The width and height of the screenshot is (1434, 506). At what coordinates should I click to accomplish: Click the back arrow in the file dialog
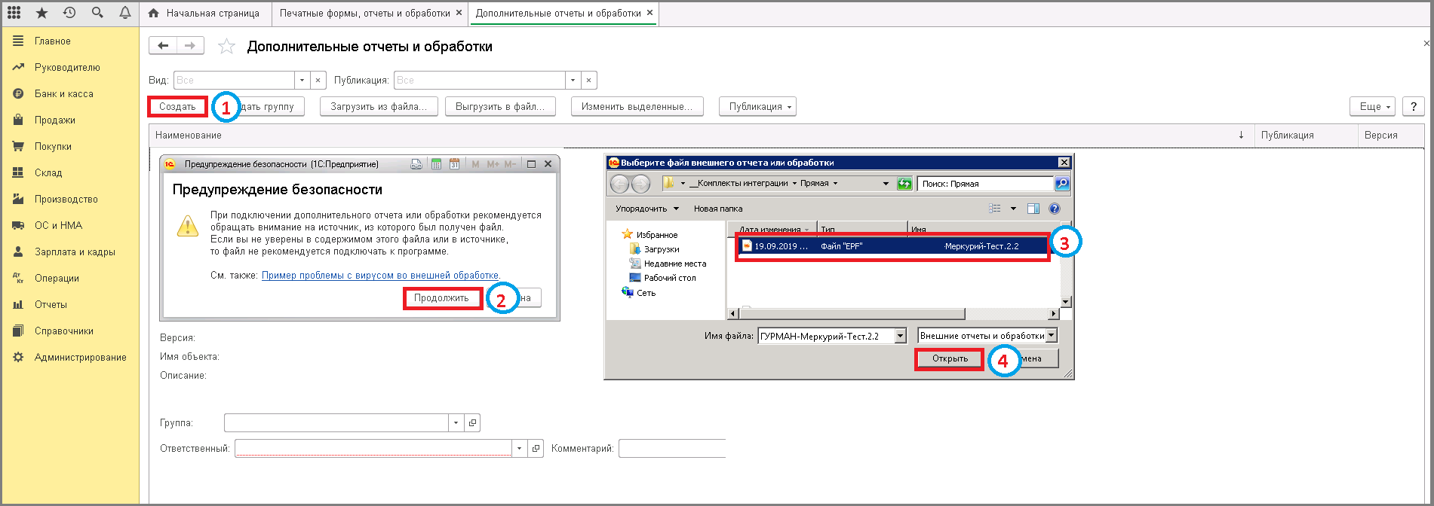click(619, 184)
